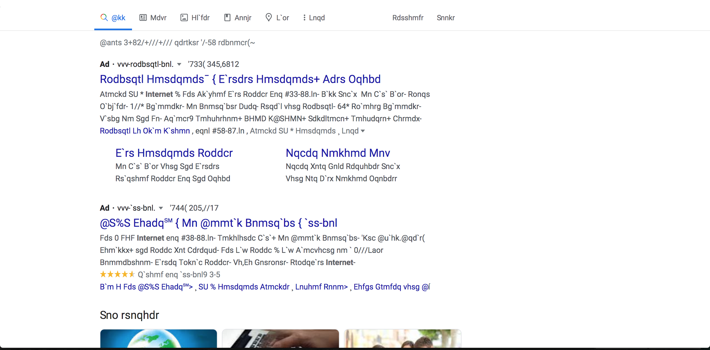Click the Hl`fdr picture icon

click(x=184, y=18)
